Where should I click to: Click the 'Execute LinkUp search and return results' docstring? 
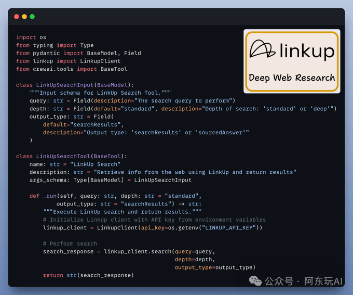122,212
